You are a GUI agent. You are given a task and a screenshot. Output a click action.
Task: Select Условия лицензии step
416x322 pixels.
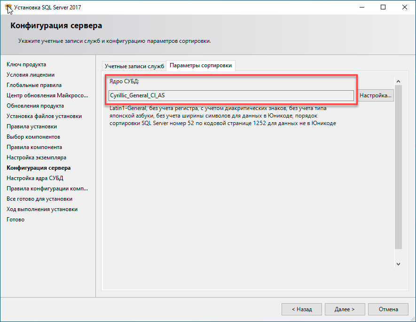(31, 75)
